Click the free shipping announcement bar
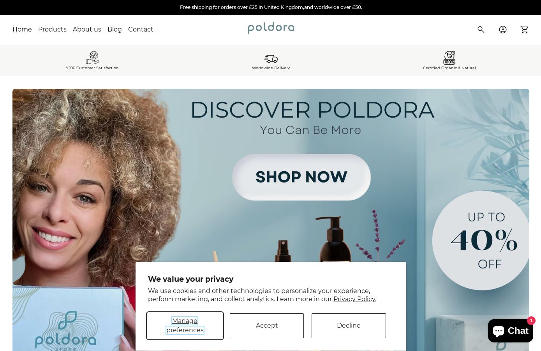 click(x=271, y=7)
